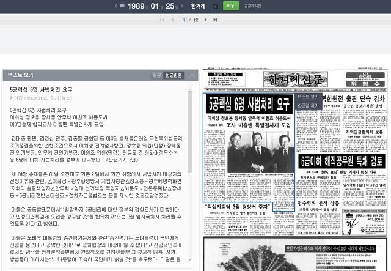Click the three leaders handshake photo
The width and height of the screenshot is (391, 271).
point(261,152)
